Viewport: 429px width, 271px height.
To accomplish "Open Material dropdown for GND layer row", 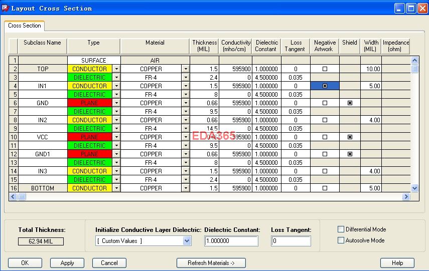I will pos(186,103).
